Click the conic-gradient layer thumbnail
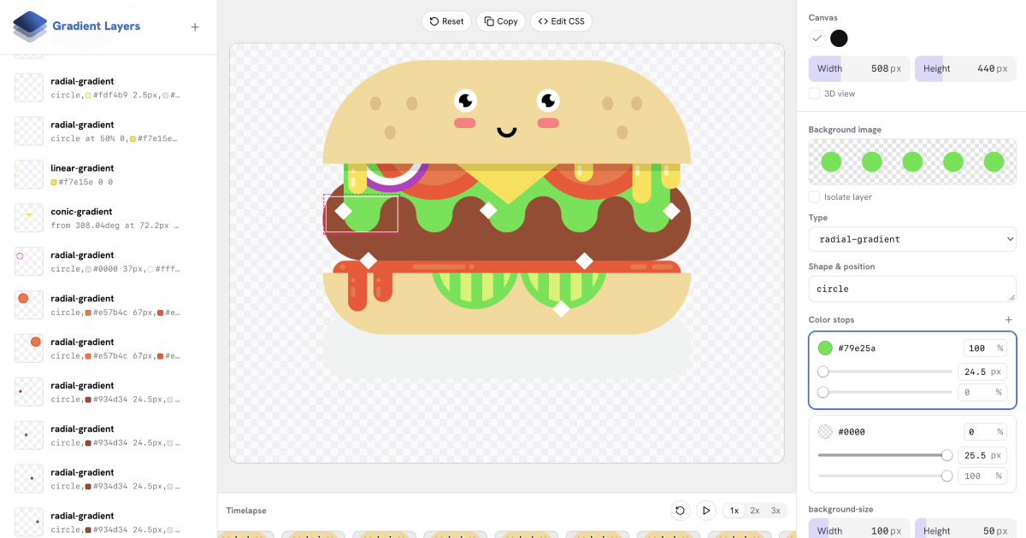Image resolution: width=1026 pixels, height=538 pixels. (29, 218)
